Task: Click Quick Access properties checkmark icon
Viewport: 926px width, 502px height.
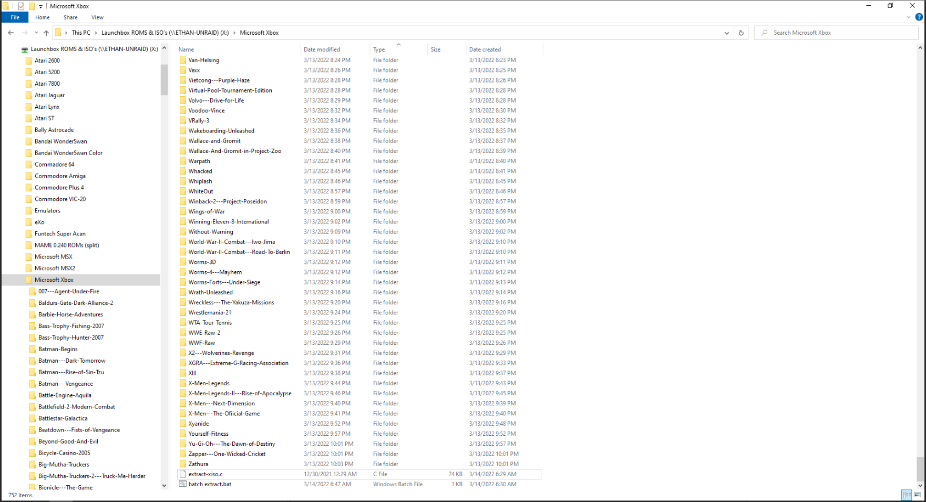Action: click(21, 6)
